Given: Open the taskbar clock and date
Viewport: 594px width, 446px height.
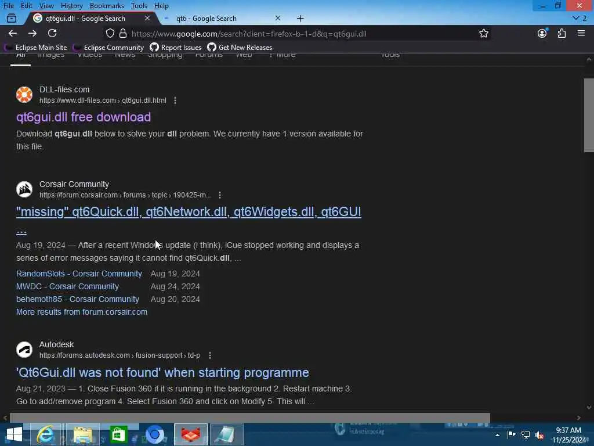Looking at the screenshot, I should pyautogui.click(x=568, y=435).
